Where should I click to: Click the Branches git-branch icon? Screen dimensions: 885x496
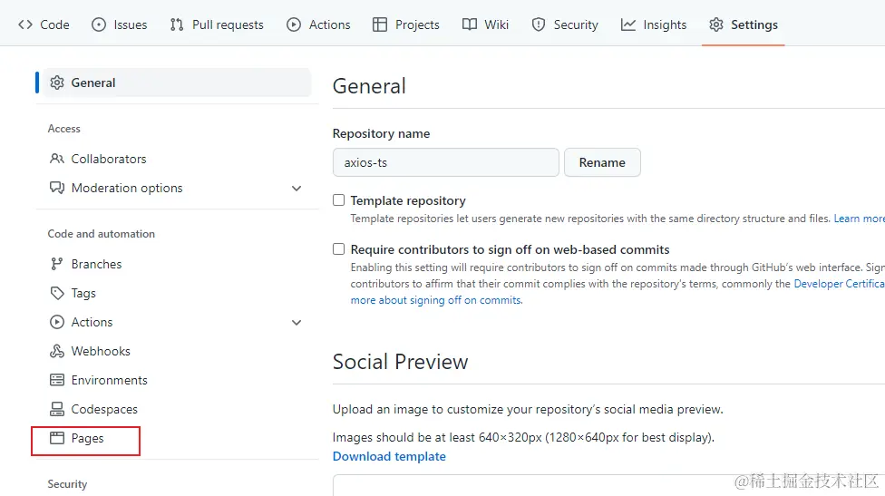[57, 264]
